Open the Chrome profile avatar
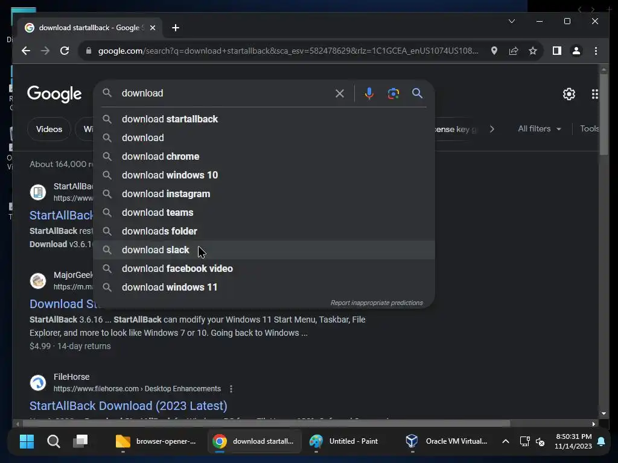The width and height of the screenshot is (618, 463). [x=576, y=51]
